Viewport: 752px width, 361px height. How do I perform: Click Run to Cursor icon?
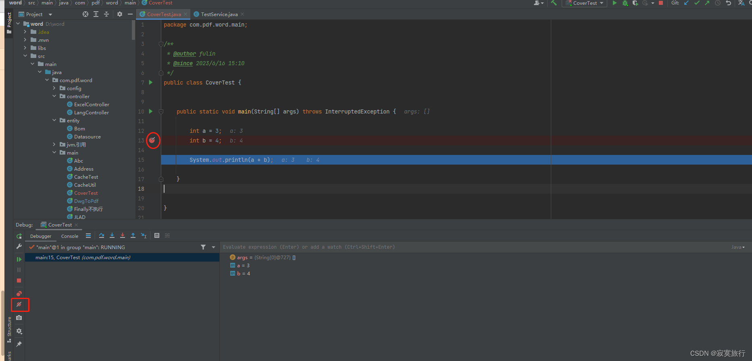pos(144,236)
